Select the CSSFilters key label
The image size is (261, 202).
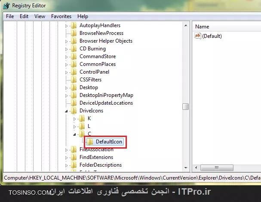90,80
